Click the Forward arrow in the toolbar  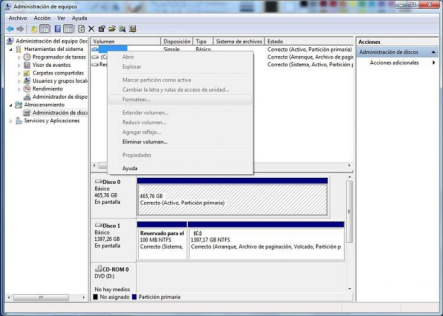pyautogui.click(x=20, y=29)
